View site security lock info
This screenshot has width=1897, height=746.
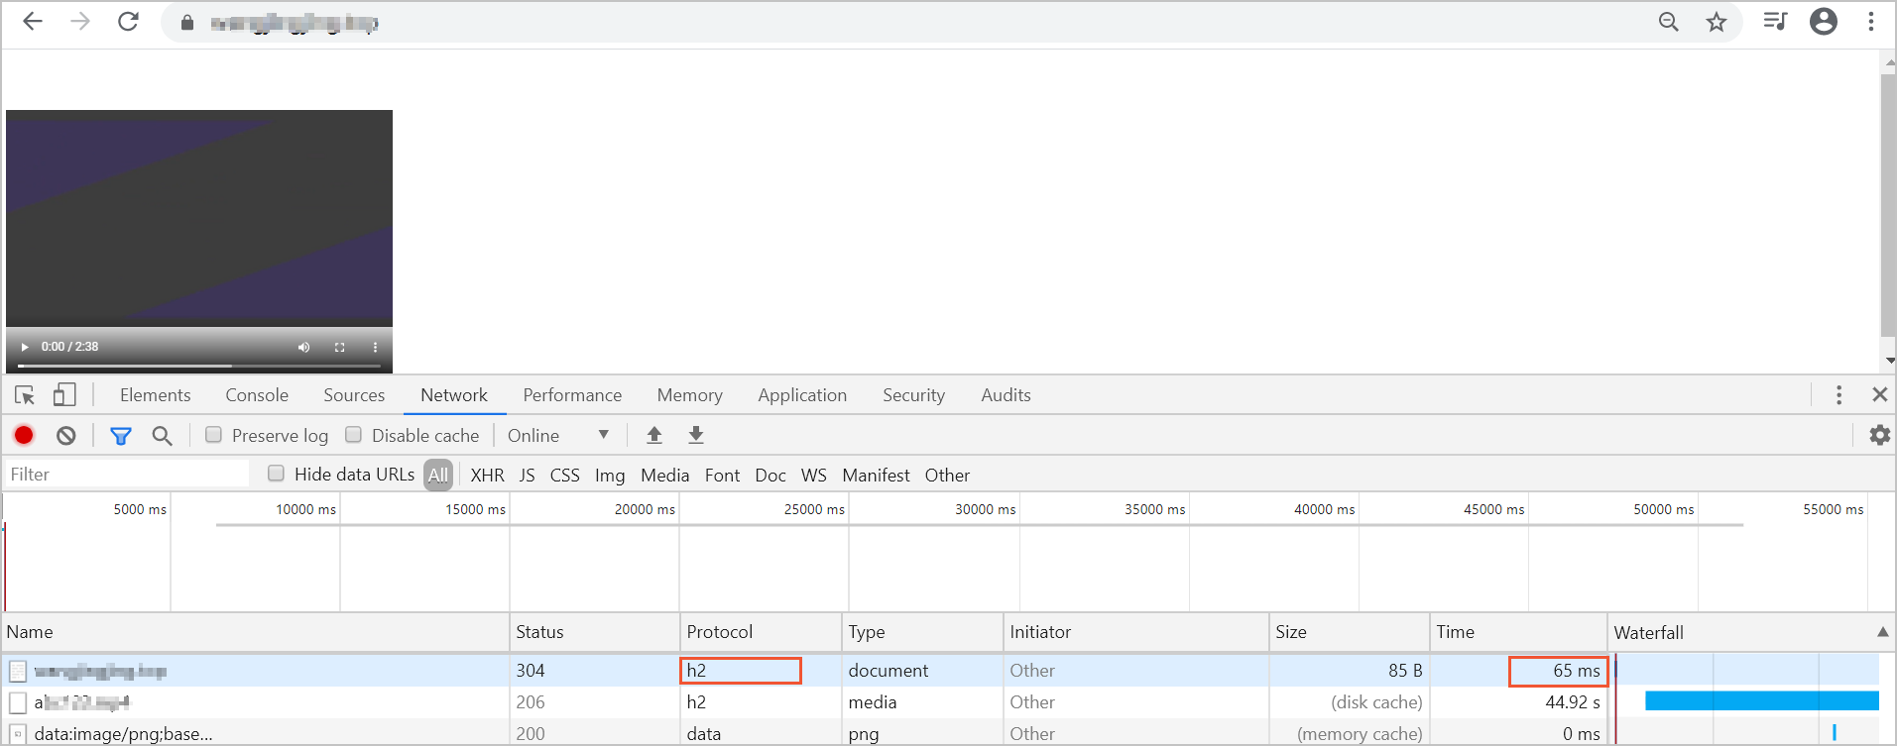[187, 22]
